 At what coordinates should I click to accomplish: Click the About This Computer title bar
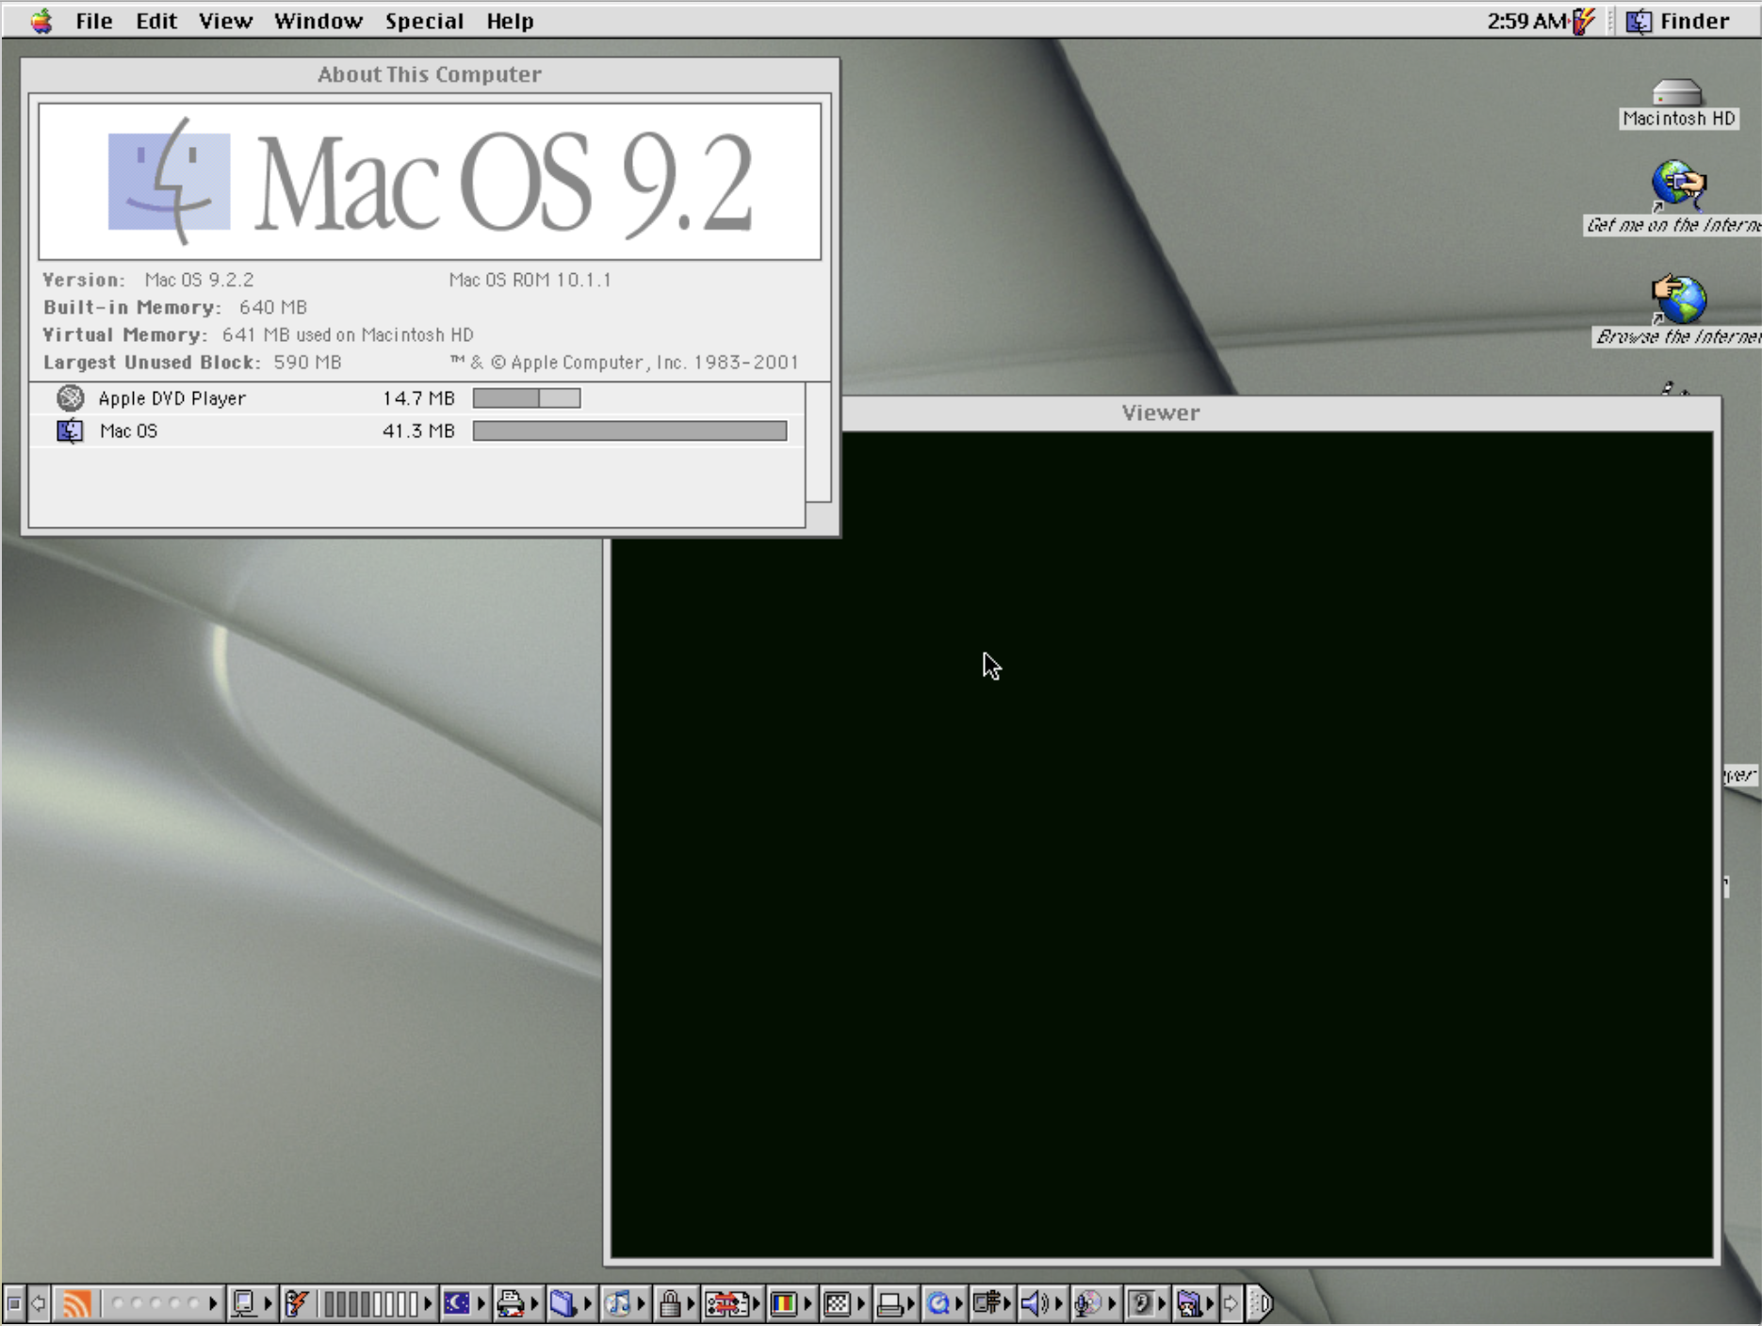pyautogui.click(x=430, y=74)
